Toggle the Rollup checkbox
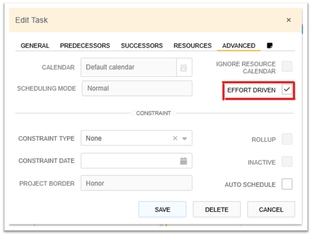The width and height of the screenshot is (312, 236). [287, 139]
